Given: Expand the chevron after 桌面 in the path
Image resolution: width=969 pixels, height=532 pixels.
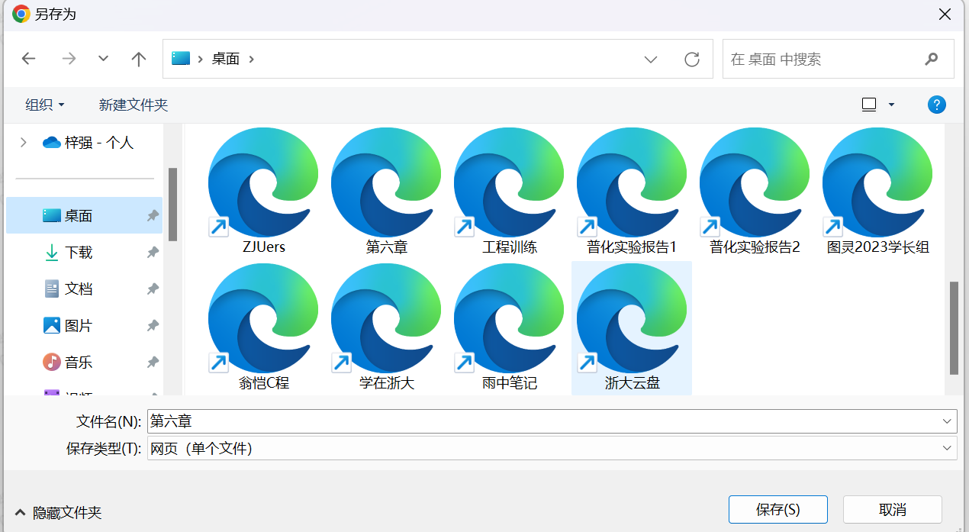Looking at the screenshot, I should pos(251,59).
